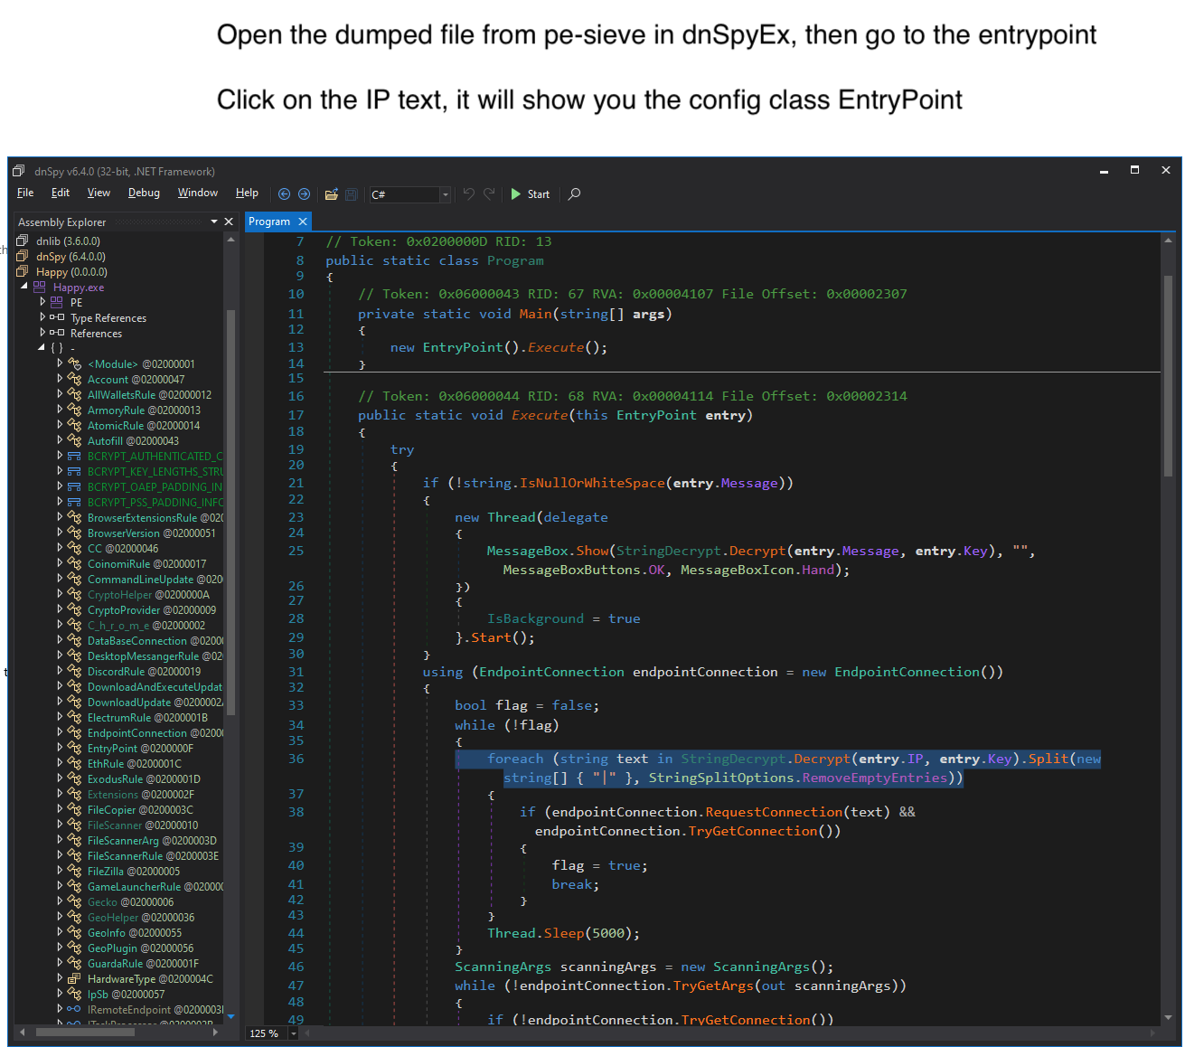The height and width of the screenshot is (1047, 1185).
Task: Click the Start debugging button
Action: tap(530, 194)
